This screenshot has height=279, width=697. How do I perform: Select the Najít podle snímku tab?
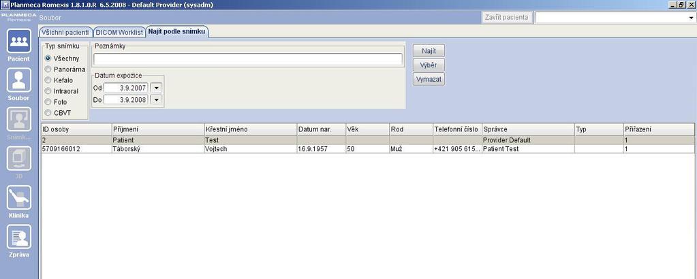[x=177, y=32]
